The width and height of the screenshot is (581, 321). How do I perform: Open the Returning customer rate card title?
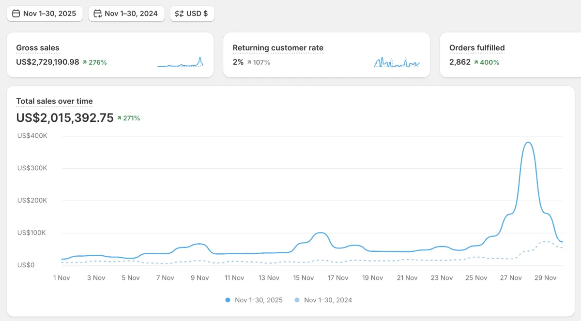click(278, 48)
